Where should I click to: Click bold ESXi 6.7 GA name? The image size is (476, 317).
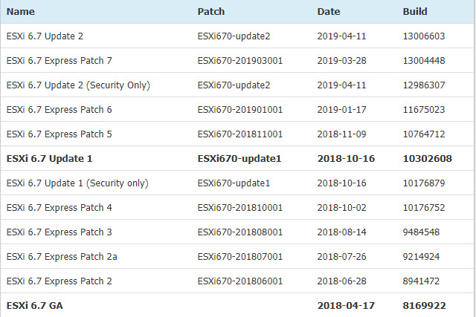click(35, 305)
